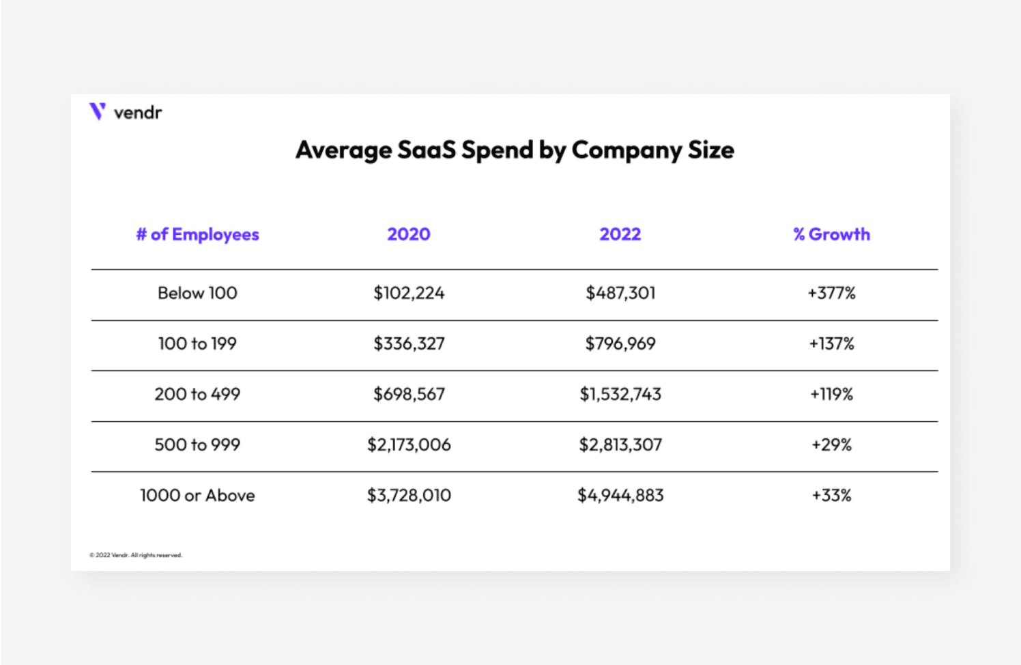Click the % Growth column header
The height and width of the screenshot is (665, 1021).
coord(831,234)
